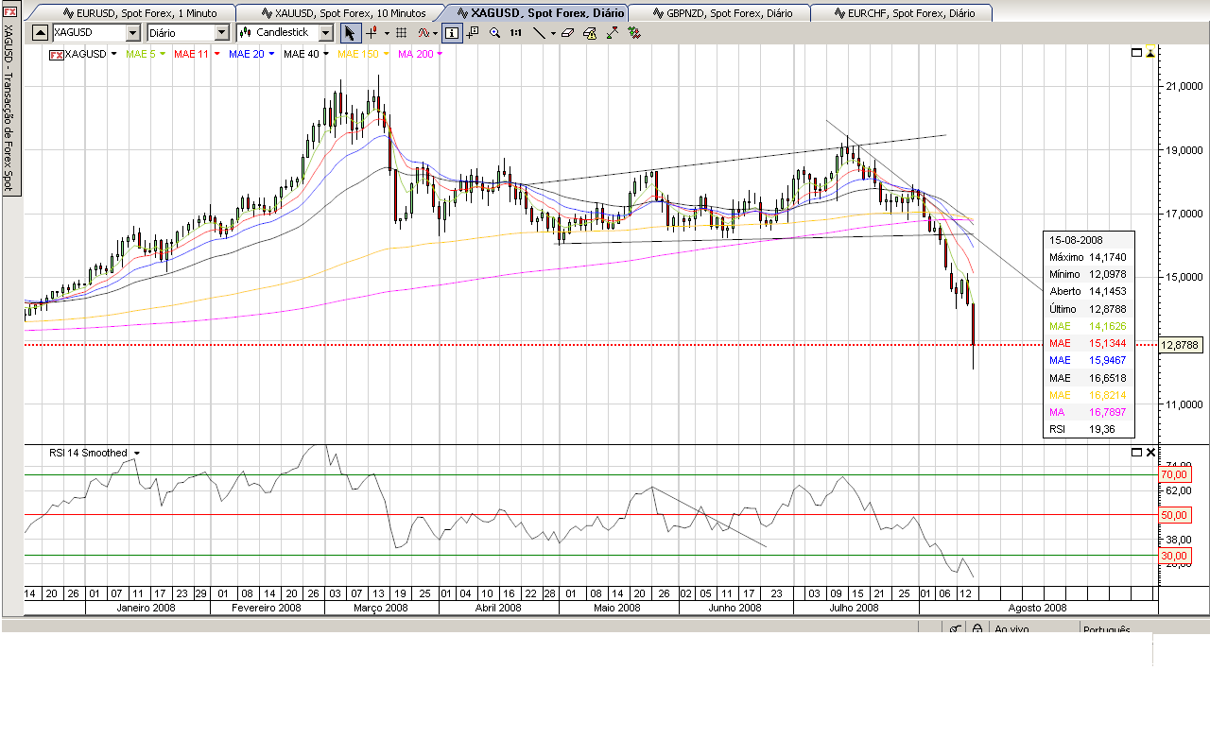Screen dimensions: 1210x756
Task: Toggle the chart grid lines button
Action: (x=401, y=33)
